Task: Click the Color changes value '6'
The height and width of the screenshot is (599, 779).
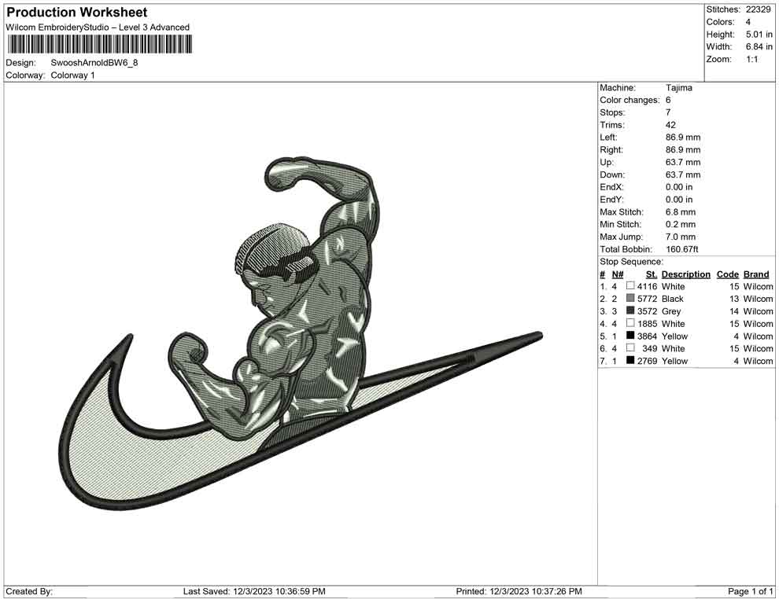Action: (x=668, y=101)
